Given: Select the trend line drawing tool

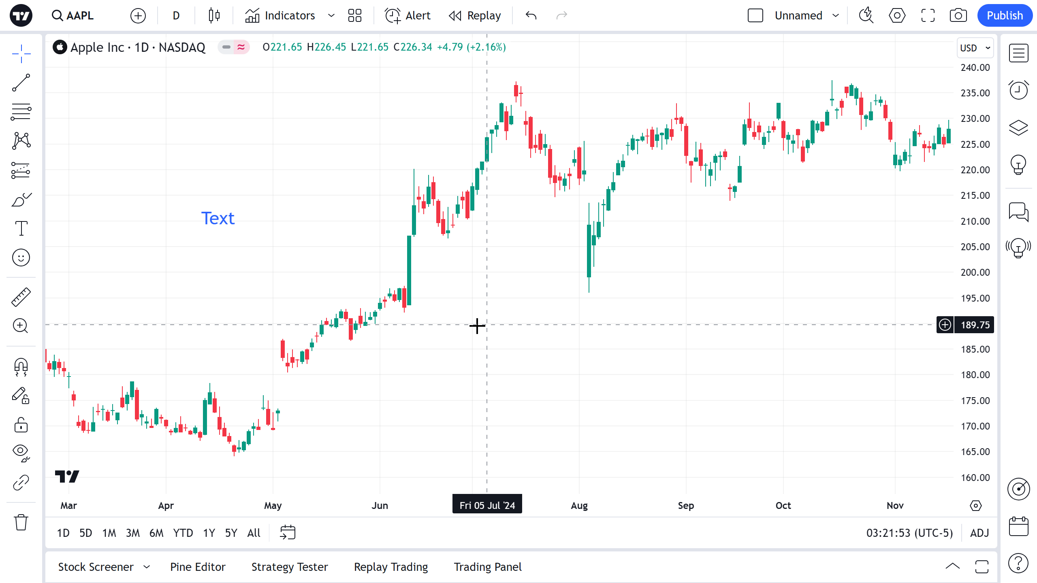Looking at the screenshot, I should [21, 83].
